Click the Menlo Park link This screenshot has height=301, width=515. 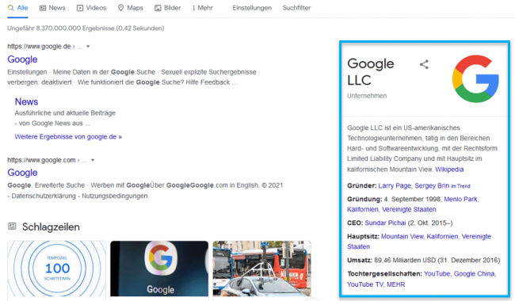tap(461, 200)
